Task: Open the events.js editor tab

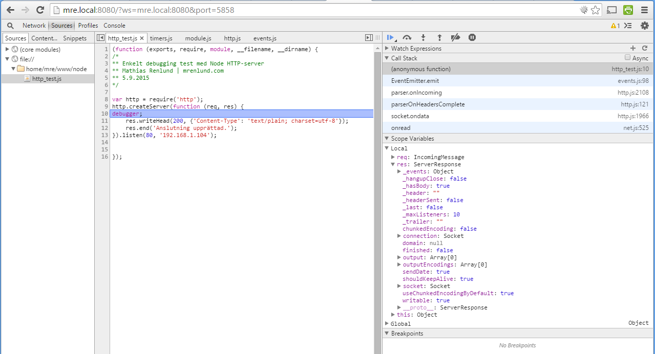Action: (265, 38)
